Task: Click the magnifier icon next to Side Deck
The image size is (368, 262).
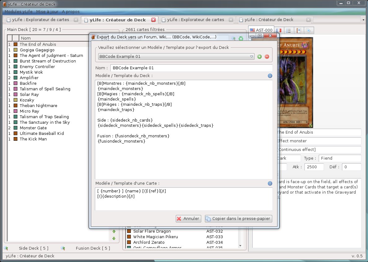Action: pos(6,248)
